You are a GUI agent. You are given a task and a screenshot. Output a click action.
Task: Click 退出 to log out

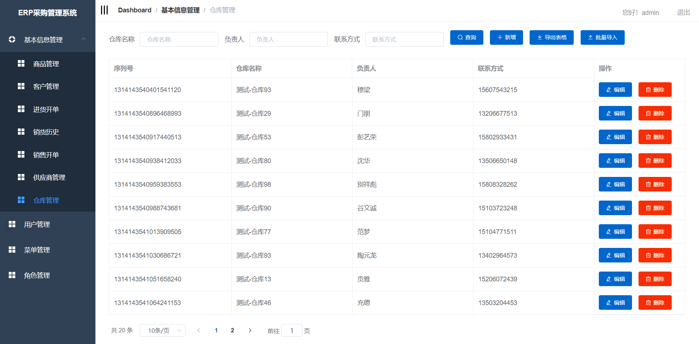click(683, 12)
